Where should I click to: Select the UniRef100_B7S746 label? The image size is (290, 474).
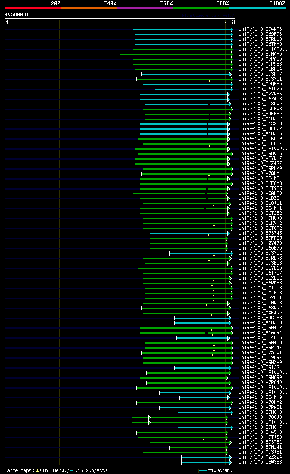coord(260,233)
